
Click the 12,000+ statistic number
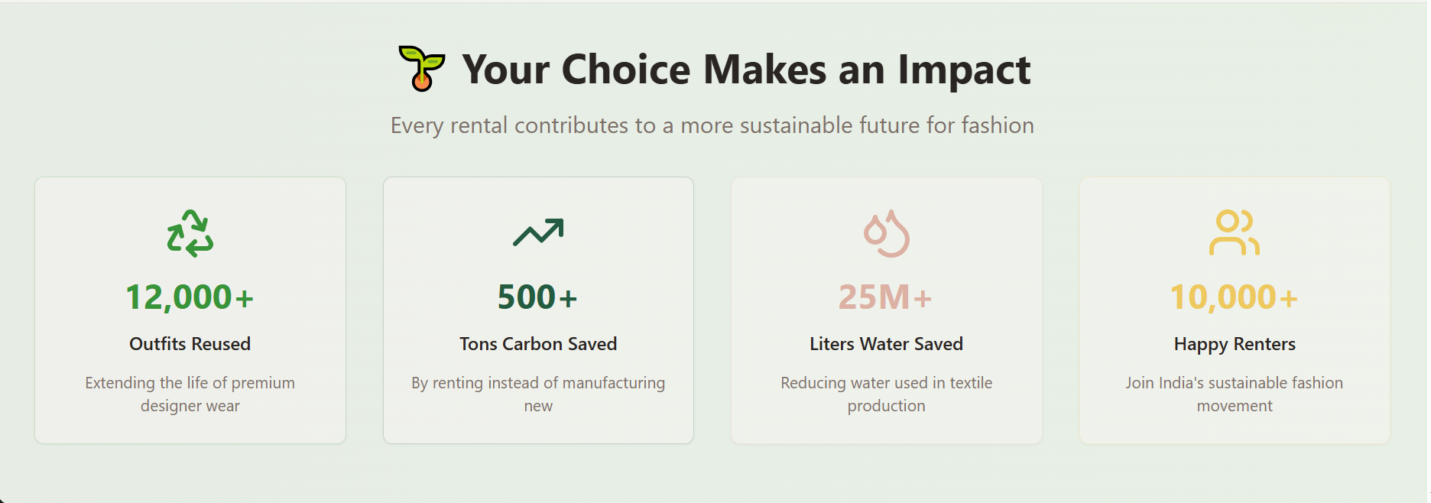tap(190, 297)
